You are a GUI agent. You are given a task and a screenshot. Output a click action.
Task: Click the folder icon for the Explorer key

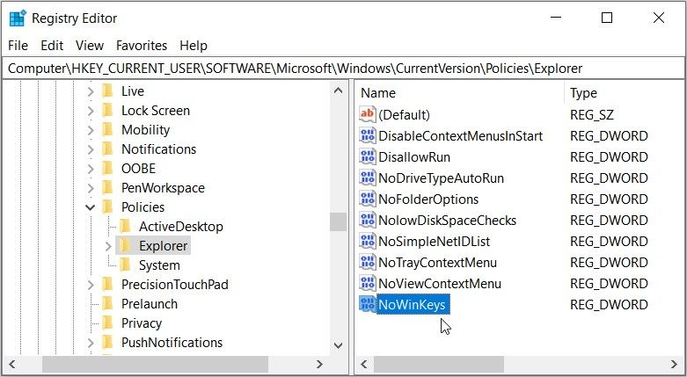coord(125,246)
